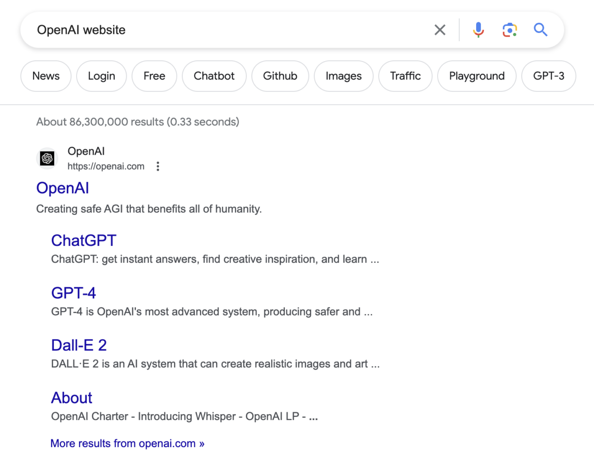The image size is (594, 473).
Task: Open the main OpenAI result title link
Action: tap(63, 188)
